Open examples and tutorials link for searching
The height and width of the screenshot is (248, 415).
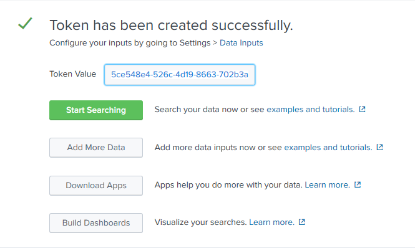coord(310,110)
